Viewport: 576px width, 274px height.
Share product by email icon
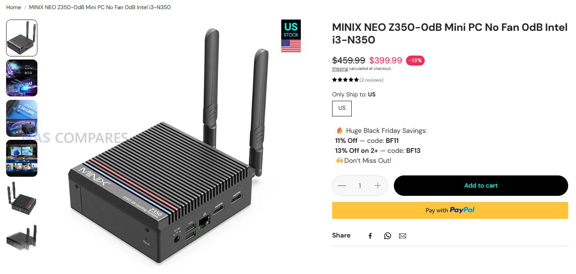(403, 236)
